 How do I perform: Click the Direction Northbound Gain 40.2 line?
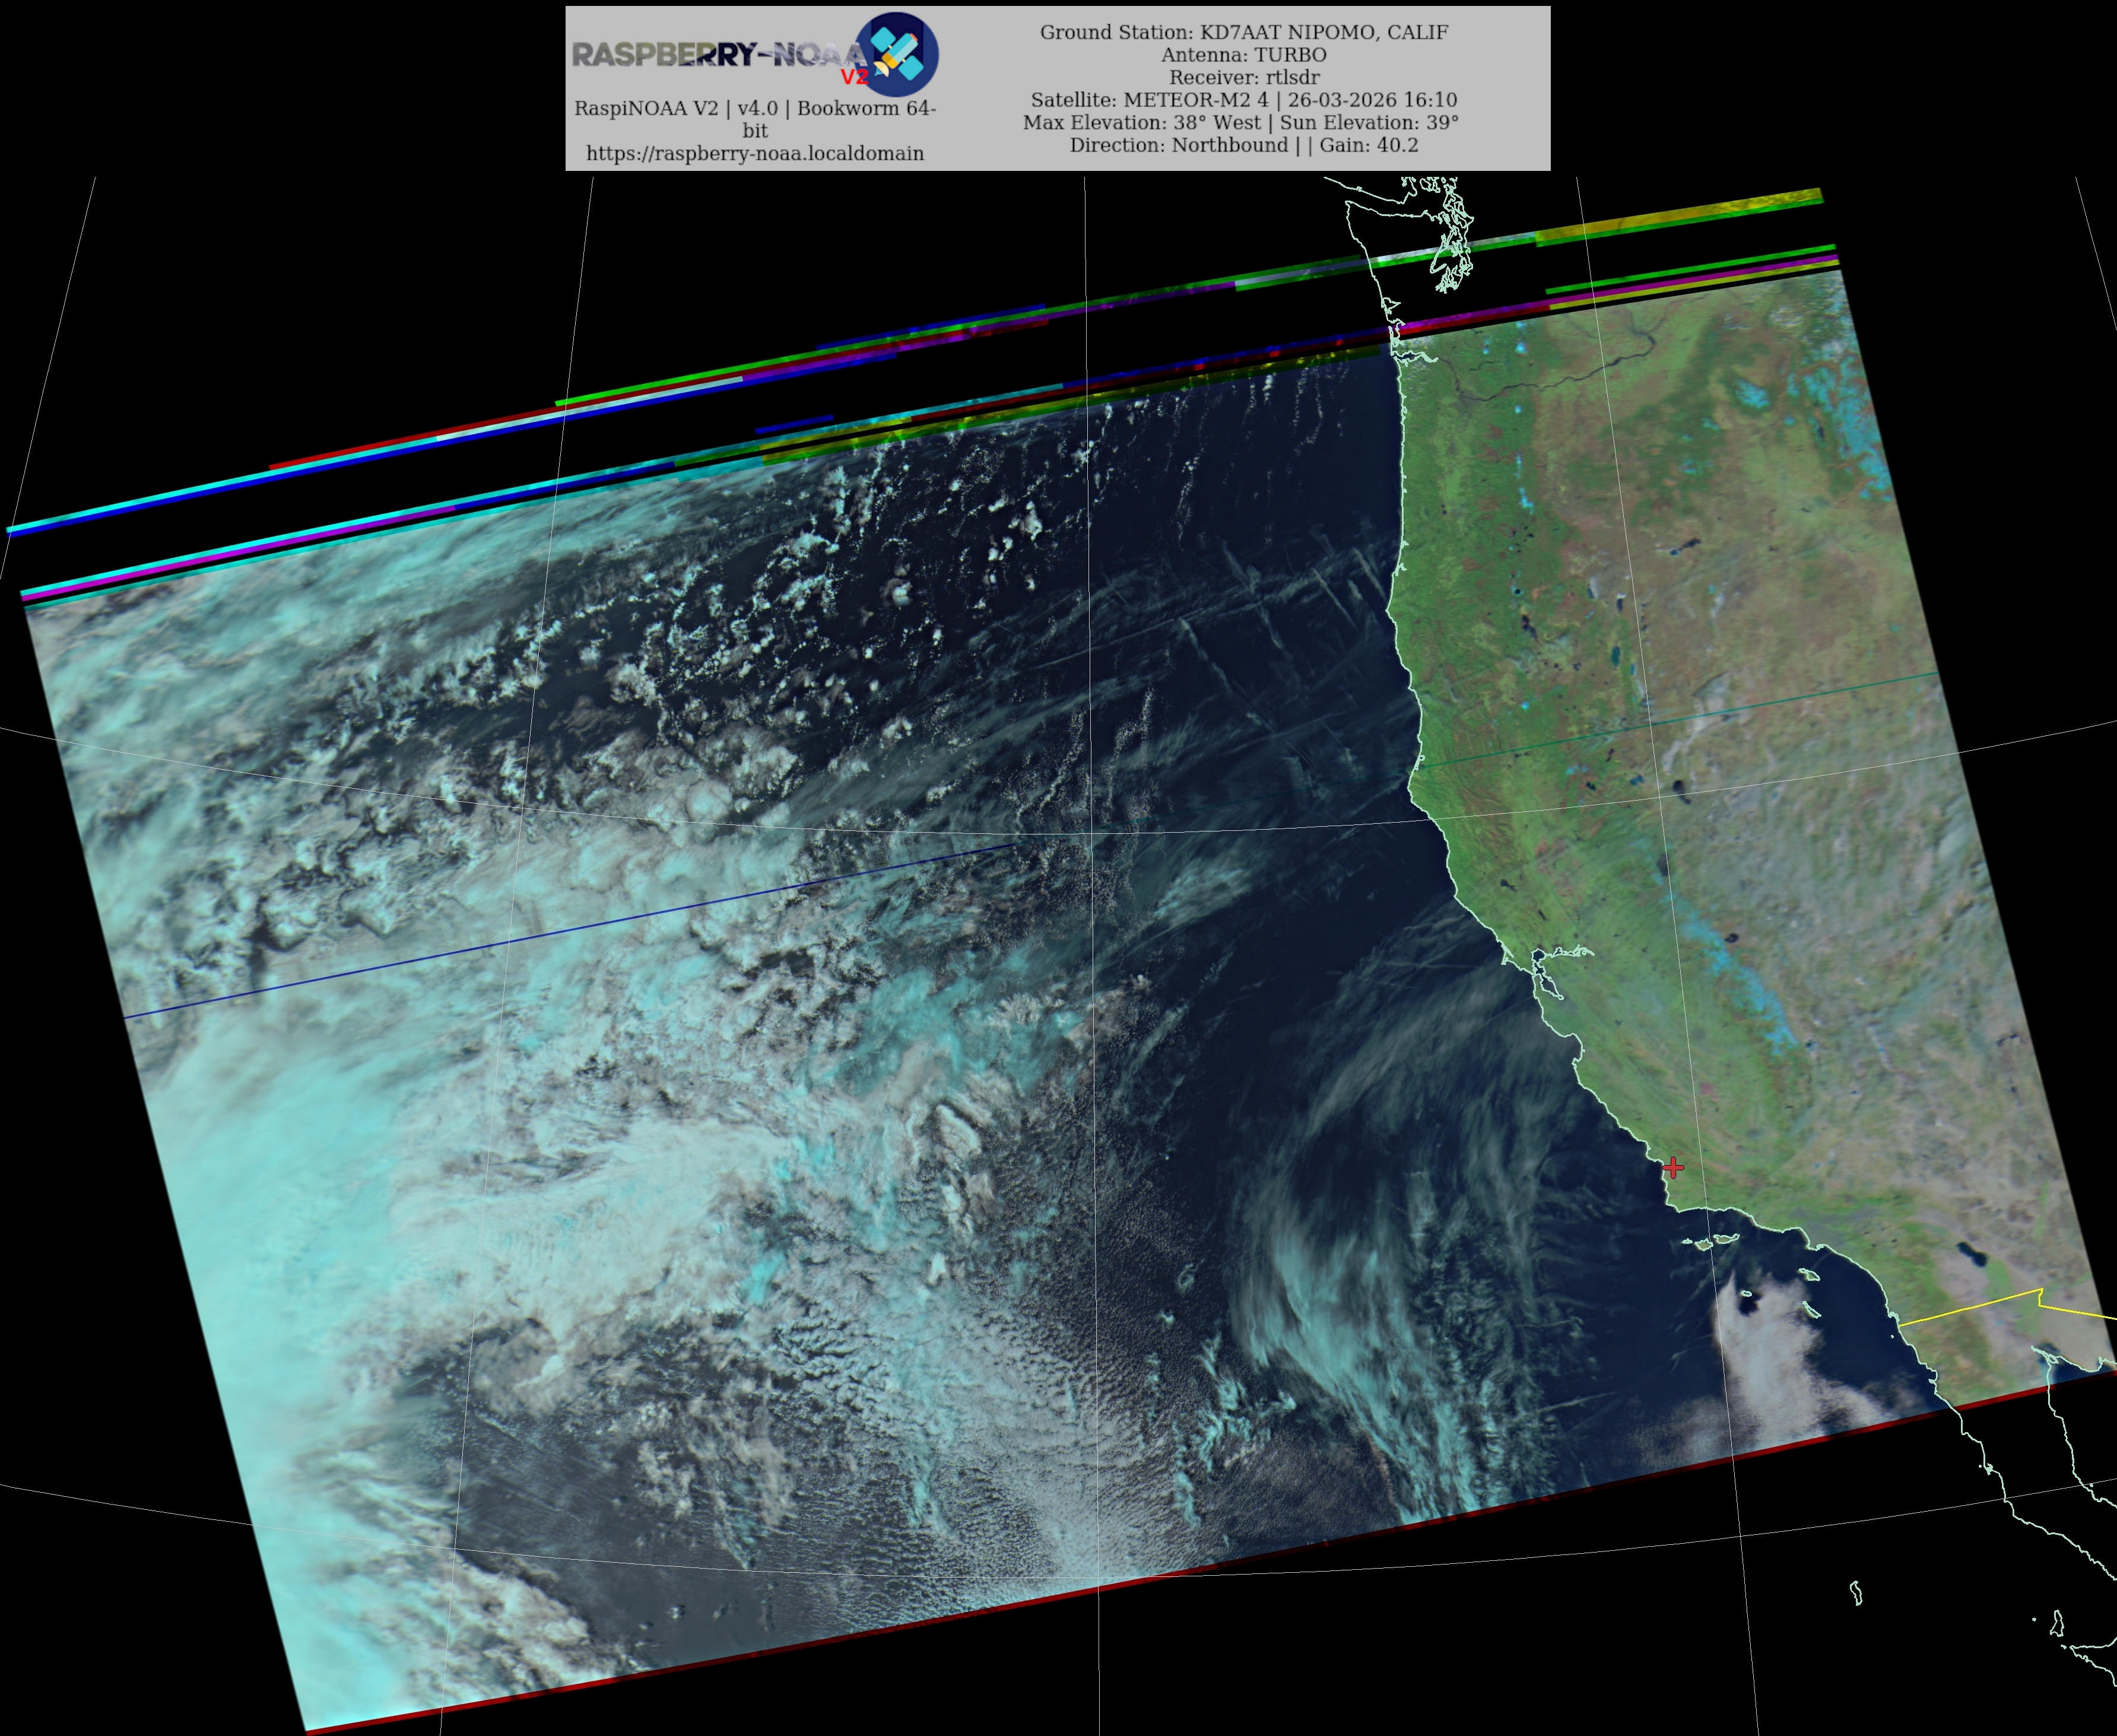(1243, 145)
